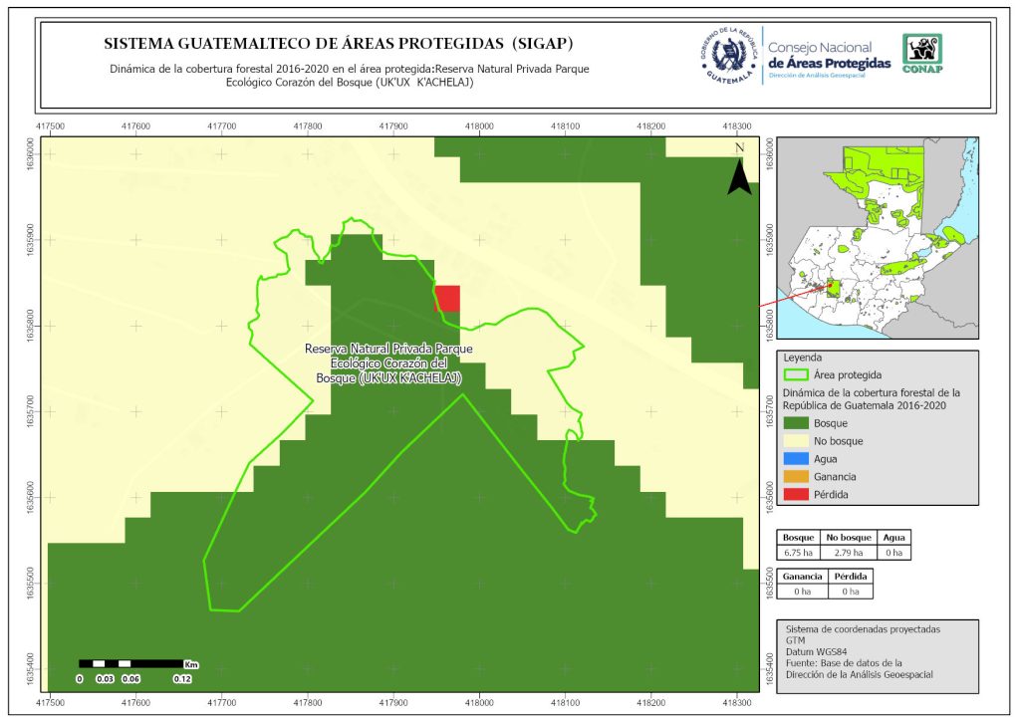This screenshot has height=721, width=1020.
Task: Click the Guatemala government coat of arms
Action: 731,54
